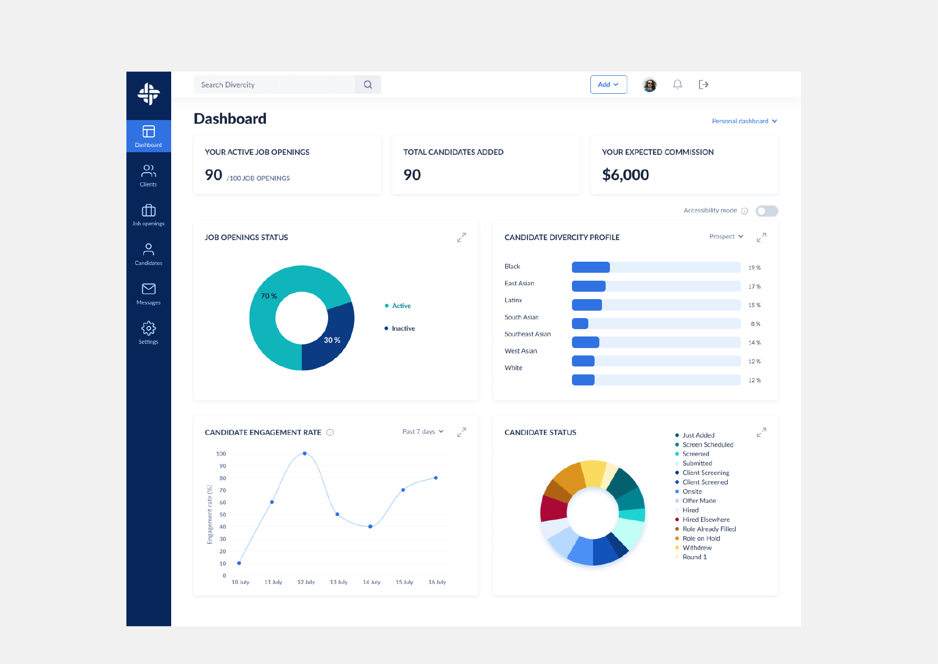Screen dimensions: 938x664
Task: Click the logout icon
Action: pos(704,84)
